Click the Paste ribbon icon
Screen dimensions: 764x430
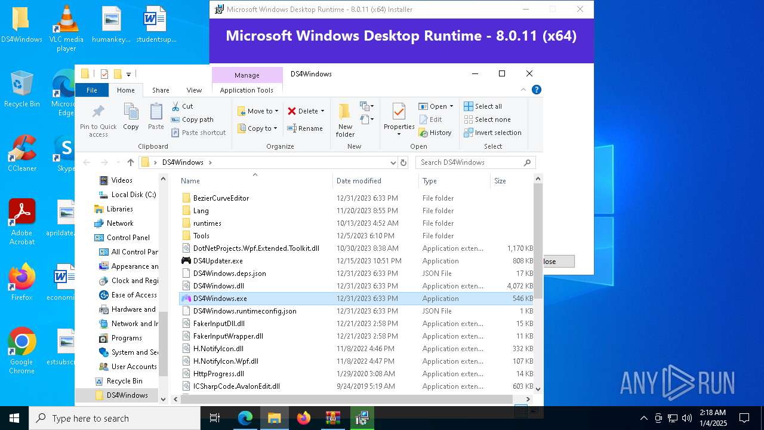click(x=156, y=116)
